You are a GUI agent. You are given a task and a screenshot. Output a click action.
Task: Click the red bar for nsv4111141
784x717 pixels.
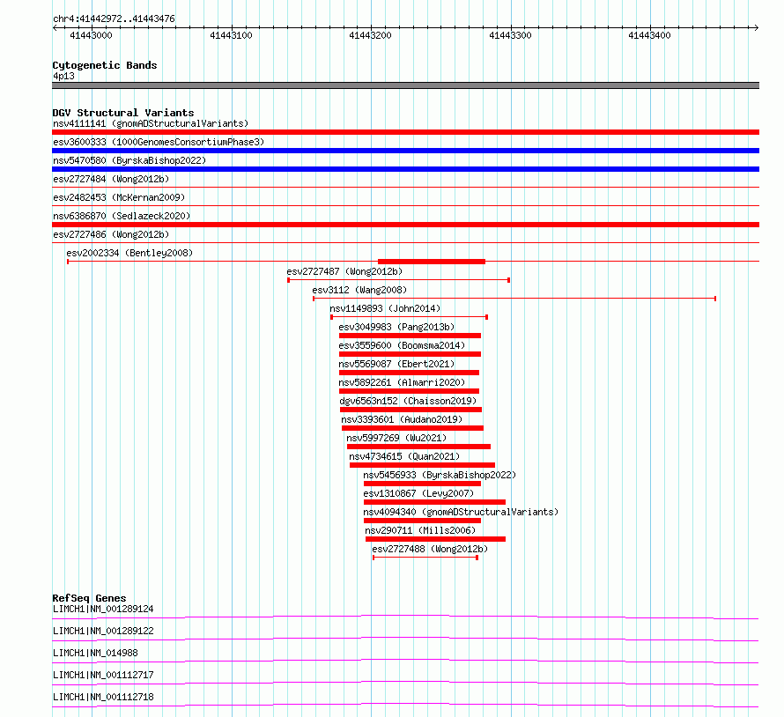[x=405, y=132]
